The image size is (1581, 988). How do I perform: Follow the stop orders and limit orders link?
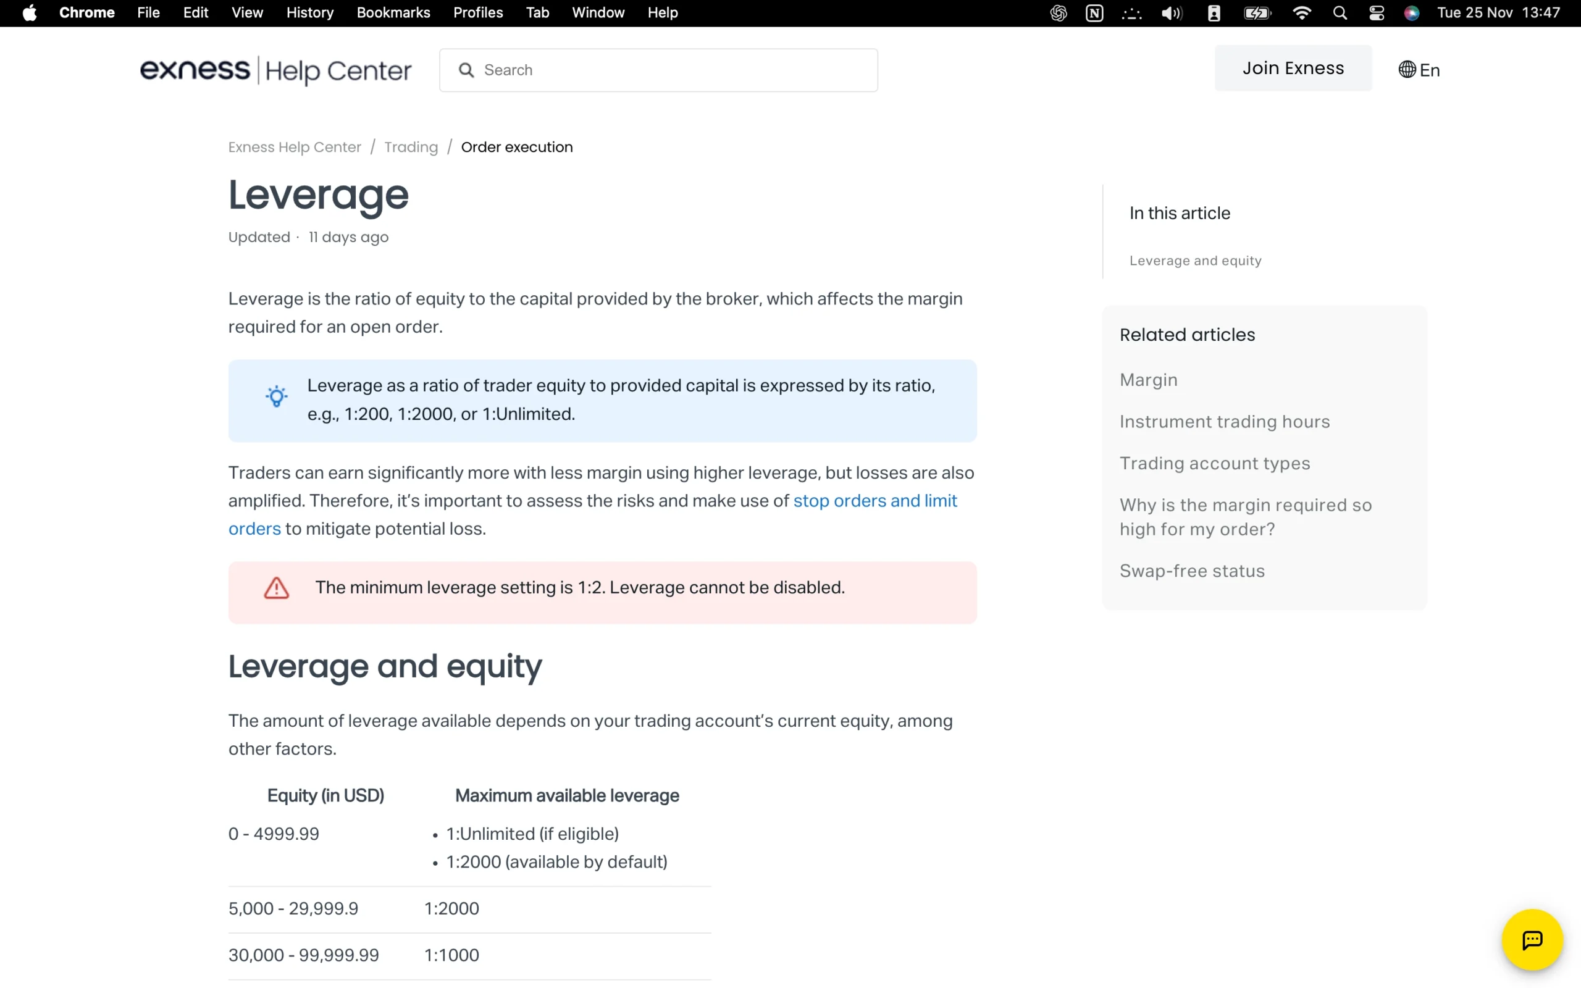click(x=874, y=501)
